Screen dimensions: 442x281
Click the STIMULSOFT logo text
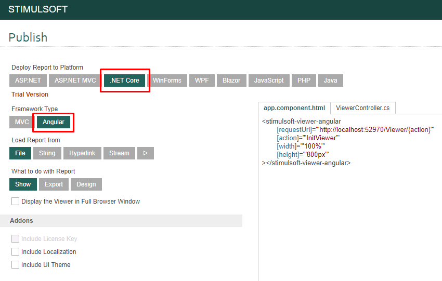(x=38, y=9)
